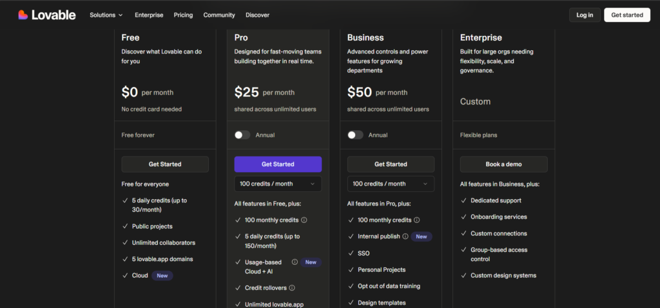Click the Lovable heart logo
This screenshot has width=660, height=308.
coord(23,15)
